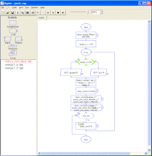Select the target_y assignment box
Image resolution: width=152 pixels, height=156 pixels.
[x=86, y=44]
